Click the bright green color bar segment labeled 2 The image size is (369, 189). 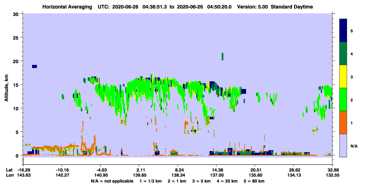343,99
